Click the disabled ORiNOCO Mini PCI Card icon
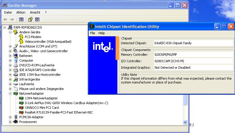235x133 pixels. (21, 108)
